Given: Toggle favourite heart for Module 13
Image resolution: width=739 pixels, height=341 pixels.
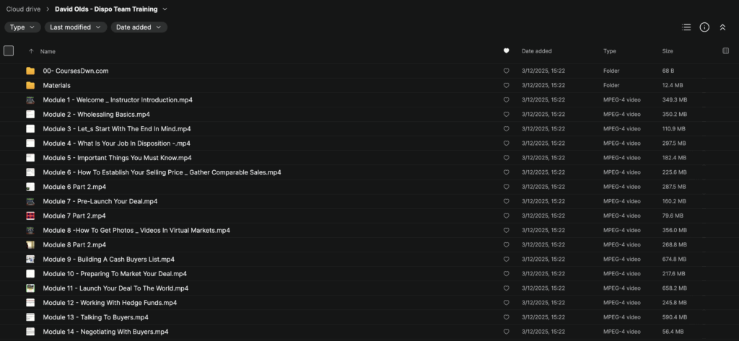Looking at the screenshot, I should pyautogui.click(x=506, y=317).
